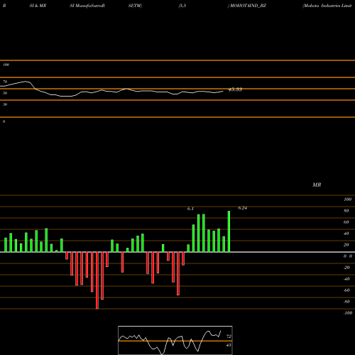The image size is (355, 355).
Task: Click the MR axis label -20
Action: point(346,268)
